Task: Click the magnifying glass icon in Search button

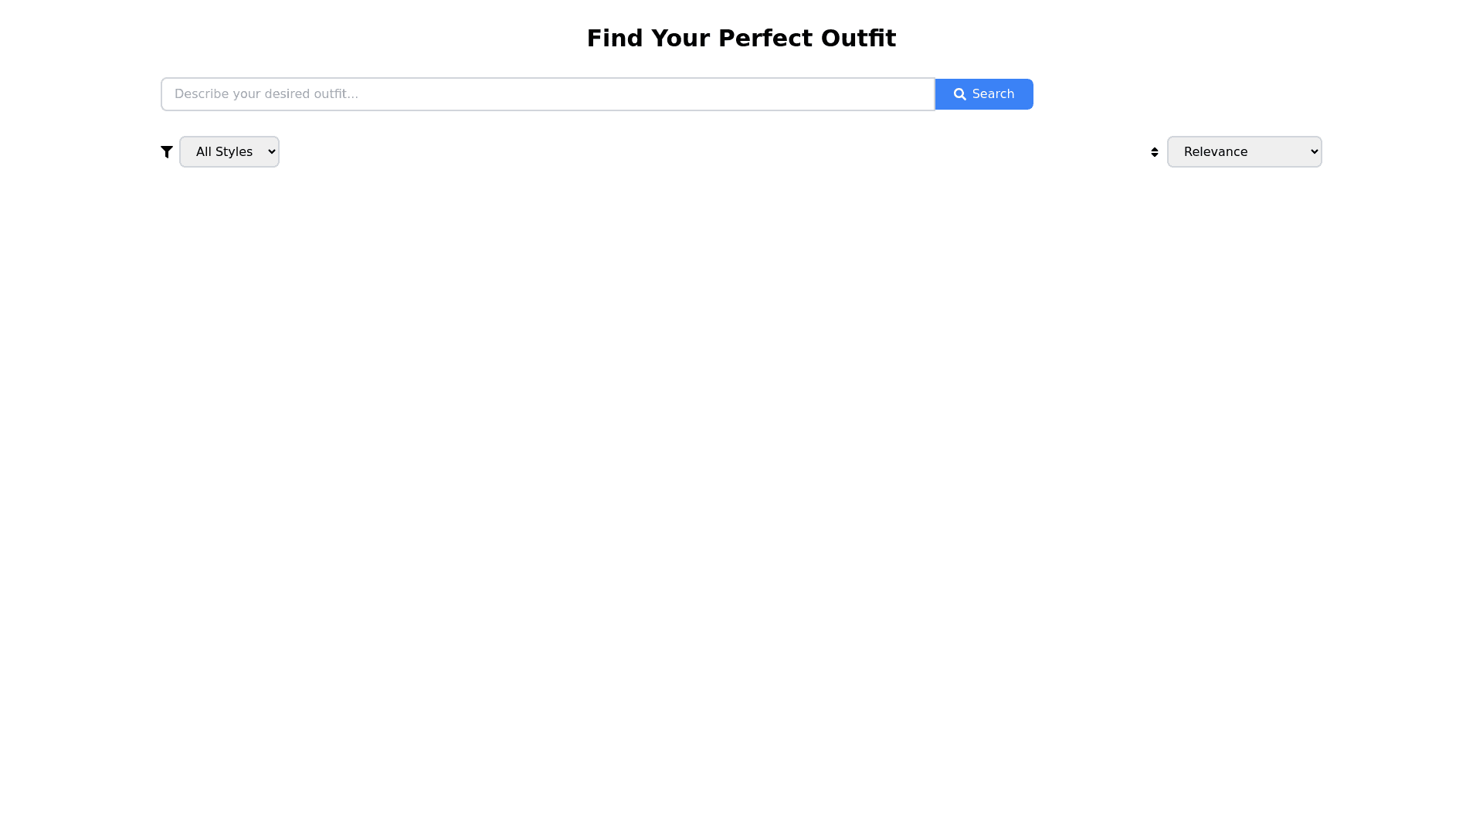Action: point(960,94)
